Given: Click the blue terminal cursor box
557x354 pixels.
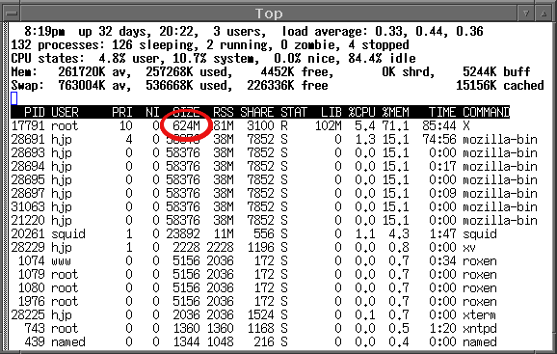Looking at the screenshot, I should (14, 98).
